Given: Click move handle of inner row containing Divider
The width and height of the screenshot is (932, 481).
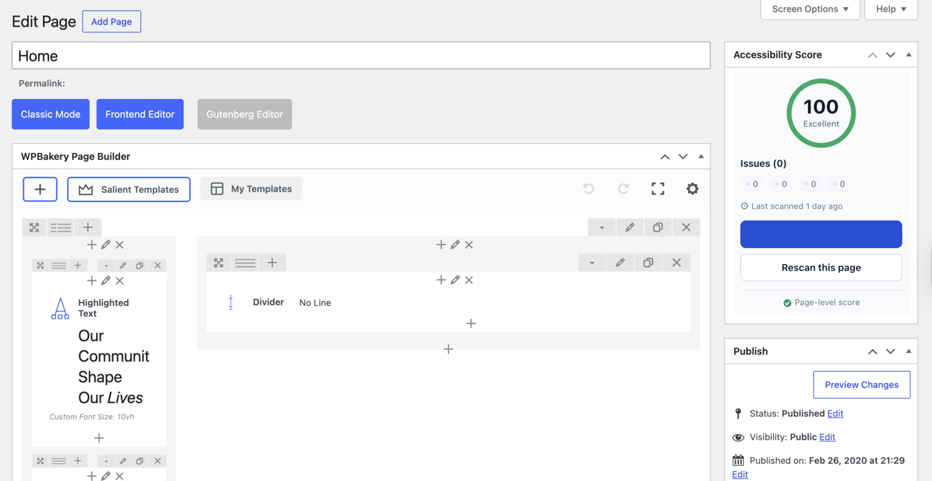Looking at the screenshot, I should pos(218,263).
